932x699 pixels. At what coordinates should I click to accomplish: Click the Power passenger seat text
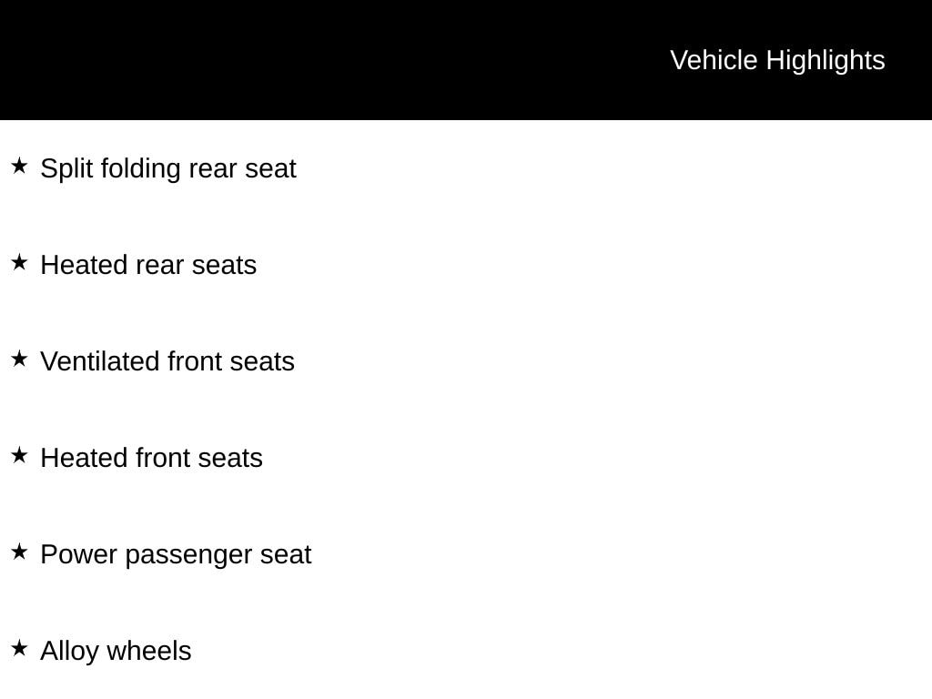click(x=176, y=554)
